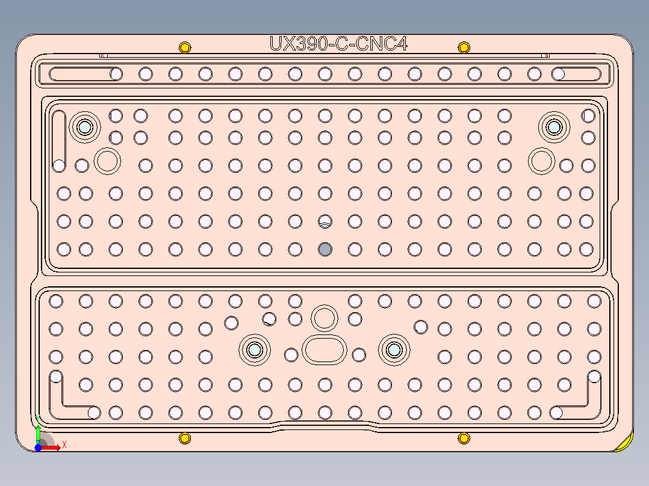Click the upper-left metal locating pin insert
649x486 pixels.
pyautogui.click(x=85, y=126)
